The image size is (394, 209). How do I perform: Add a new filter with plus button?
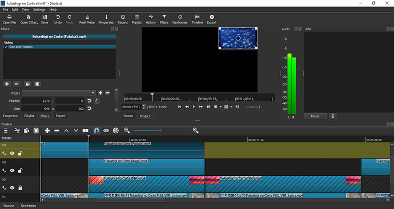click(7, 84)
